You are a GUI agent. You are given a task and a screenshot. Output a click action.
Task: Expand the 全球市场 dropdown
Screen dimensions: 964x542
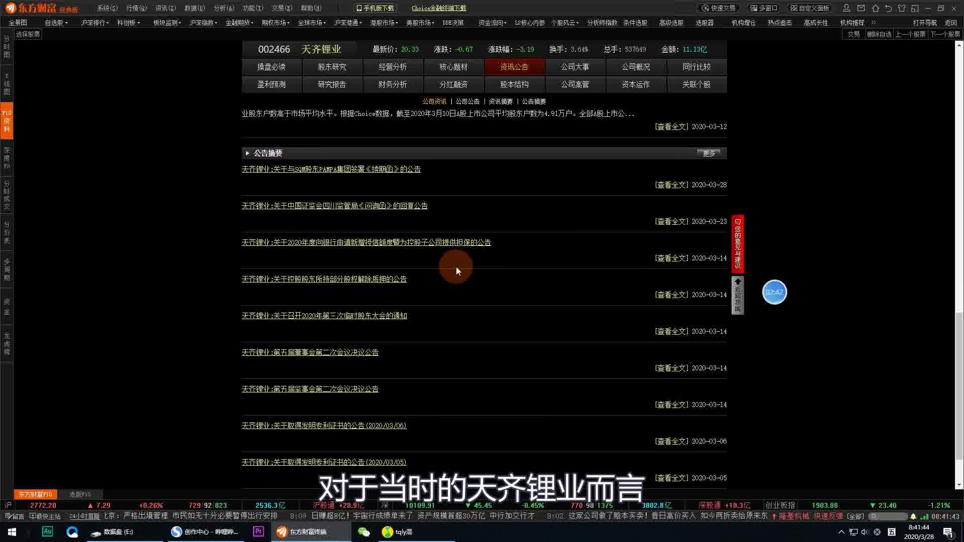click(x=312, y=23)
